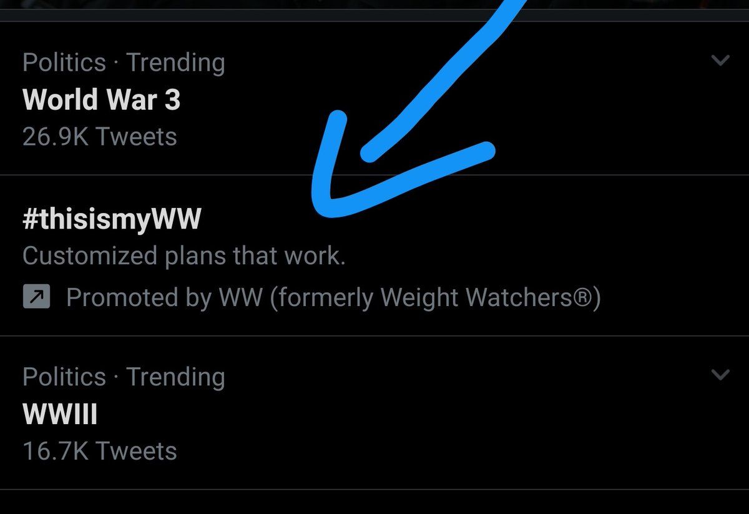View the 16.7K Tweets count

coord(99,451)
